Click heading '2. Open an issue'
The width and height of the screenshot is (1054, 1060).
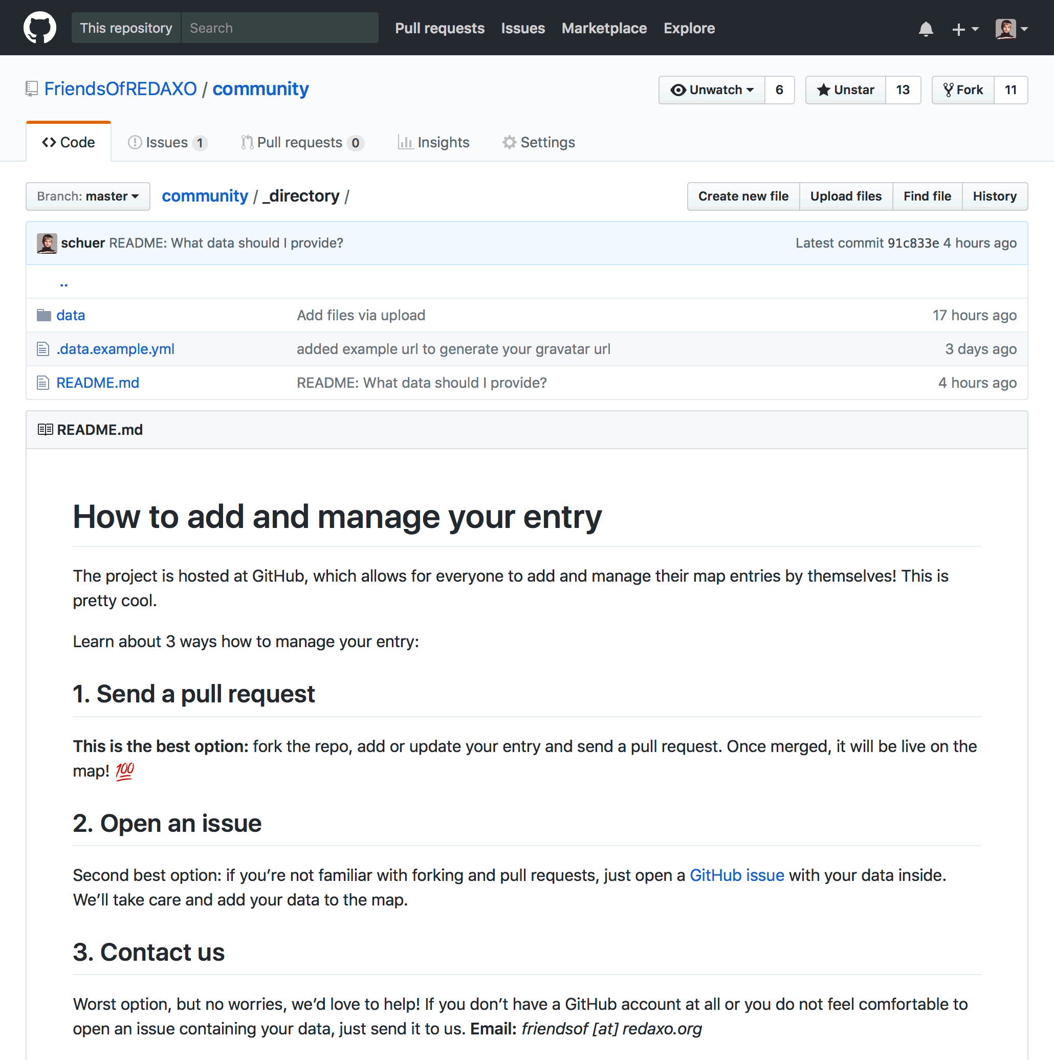[167, 823]
